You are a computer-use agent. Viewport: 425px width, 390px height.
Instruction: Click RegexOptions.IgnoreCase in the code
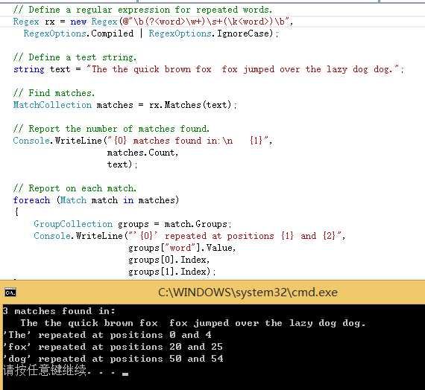tap(211, 33)
